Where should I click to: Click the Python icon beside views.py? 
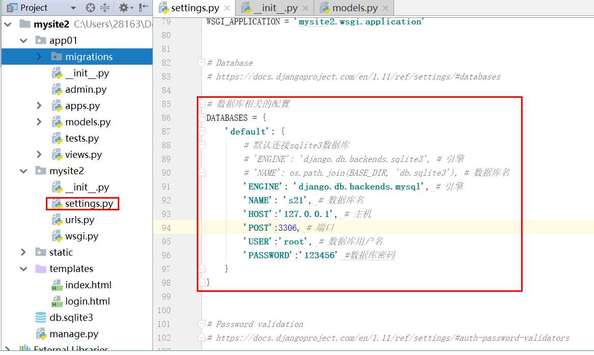[x=57, y=154]
